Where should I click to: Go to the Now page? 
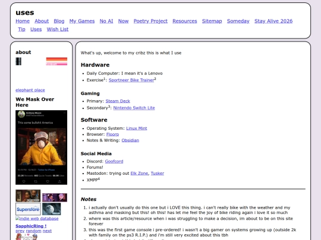[x=123, y=21]
